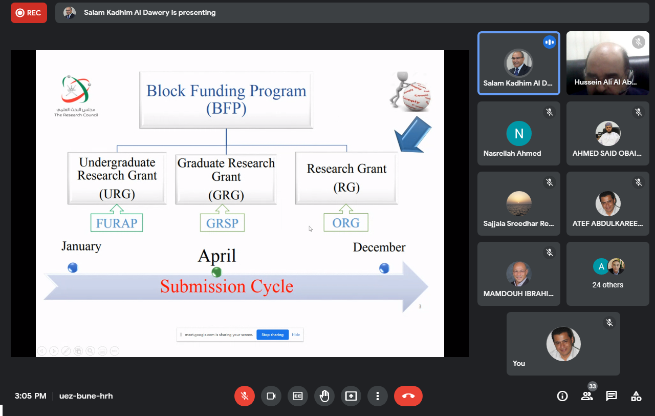Click the Hide link in sharing bar

(x=296, y=335)
